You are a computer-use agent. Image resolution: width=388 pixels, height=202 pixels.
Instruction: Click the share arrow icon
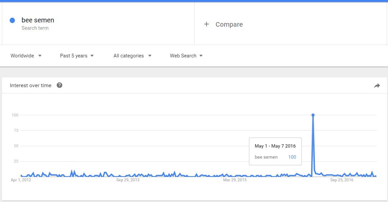pos(377,86)
